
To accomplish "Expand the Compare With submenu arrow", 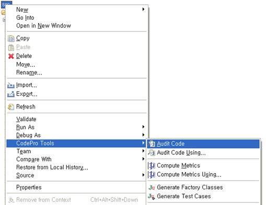I will [x=143, y=159].
